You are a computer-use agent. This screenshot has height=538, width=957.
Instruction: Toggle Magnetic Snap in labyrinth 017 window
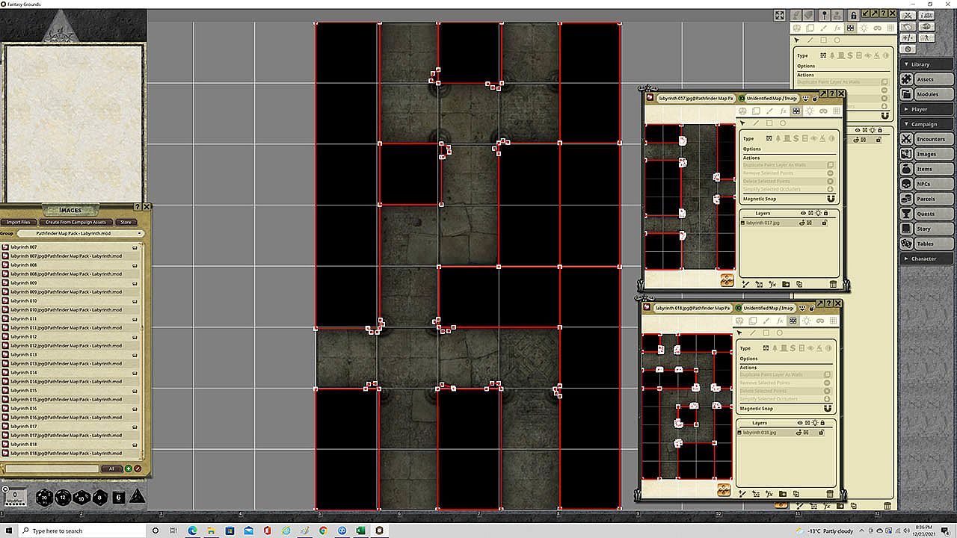[830, 200]
